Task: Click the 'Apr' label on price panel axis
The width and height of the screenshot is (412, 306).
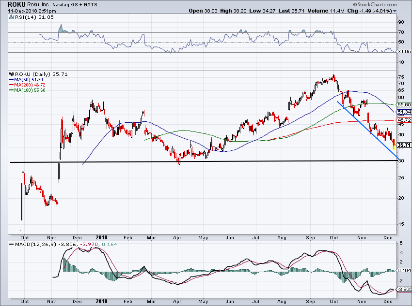Action: [x=177, y=238]
